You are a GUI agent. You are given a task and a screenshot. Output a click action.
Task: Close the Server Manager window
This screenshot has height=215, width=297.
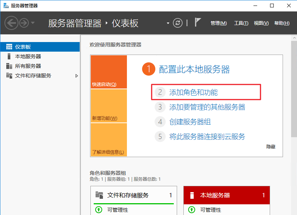coord(289,6)
